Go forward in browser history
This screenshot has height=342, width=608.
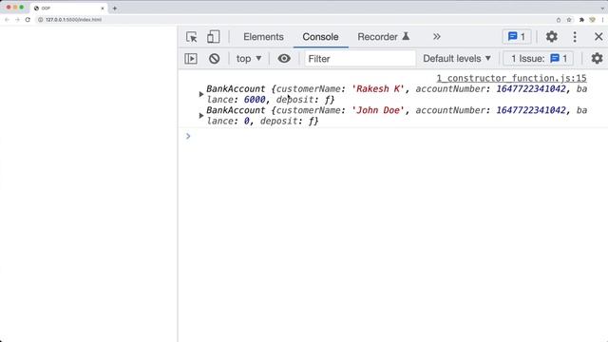coord(17,19)
